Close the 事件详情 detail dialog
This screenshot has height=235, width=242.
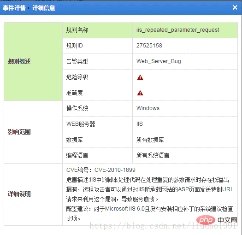[235, 7]
